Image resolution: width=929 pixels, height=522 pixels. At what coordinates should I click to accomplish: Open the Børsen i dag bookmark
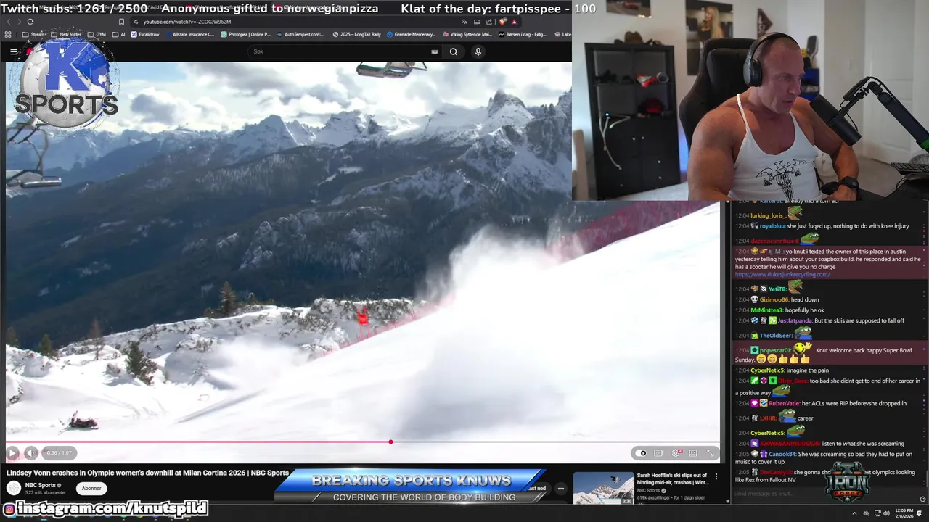point(523,34)
